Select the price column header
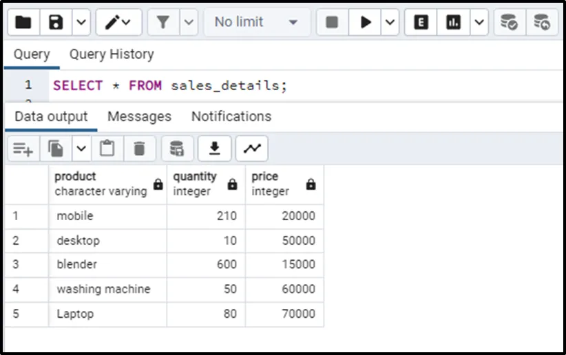This screenshot has width=566, height=355. (x=275, y=184)
